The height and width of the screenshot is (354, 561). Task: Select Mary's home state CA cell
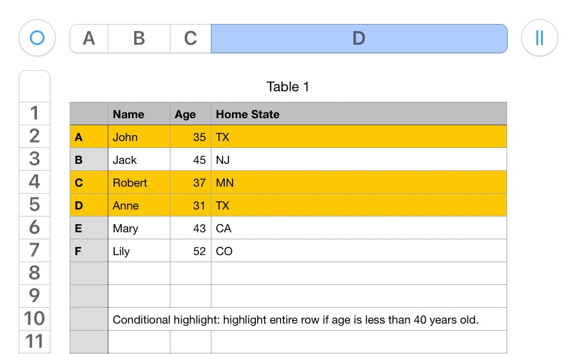[358, 229]
